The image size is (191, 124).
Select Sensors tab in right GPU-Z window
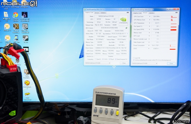[145, 13]
